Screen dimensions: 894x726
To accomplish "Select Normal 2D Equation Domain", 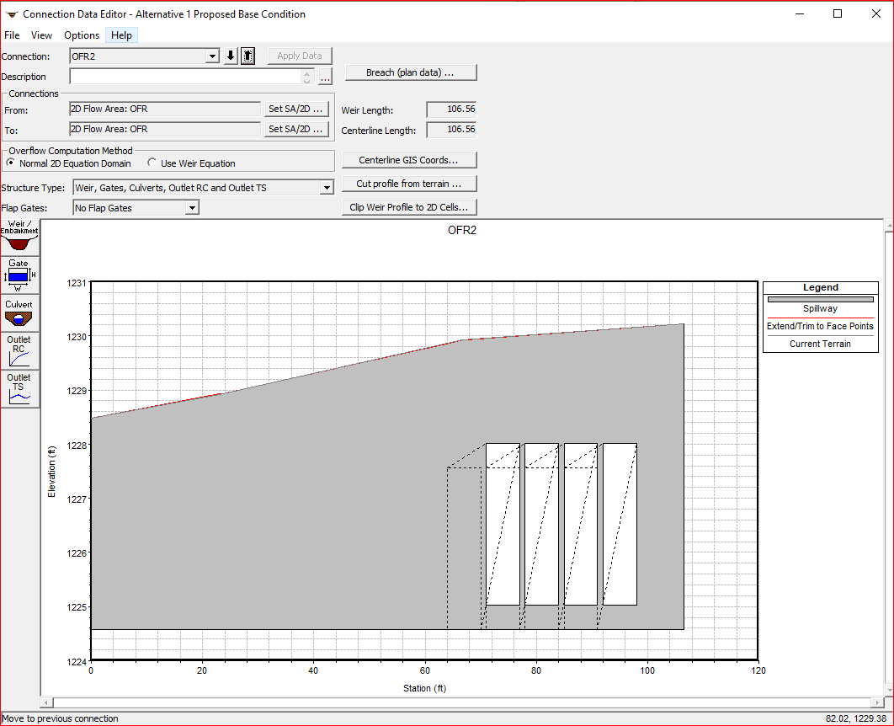I will 10,162.
